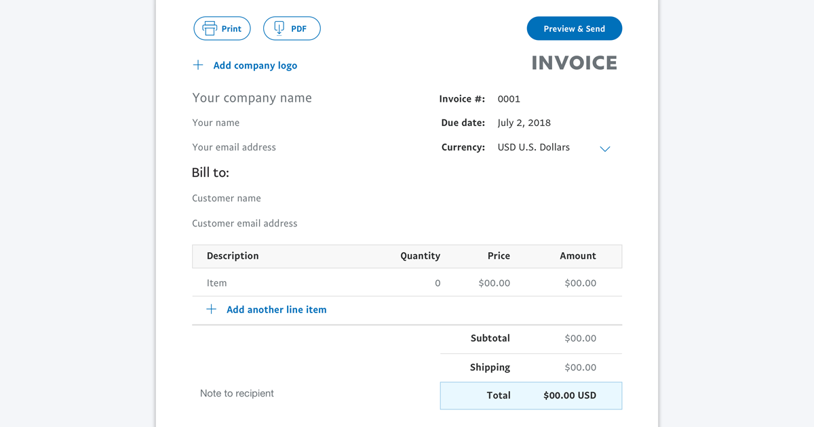The width and height of the screenshot is (814, 427).
Task: Click the plus icon to add company logo
Action: pos(197,64)
